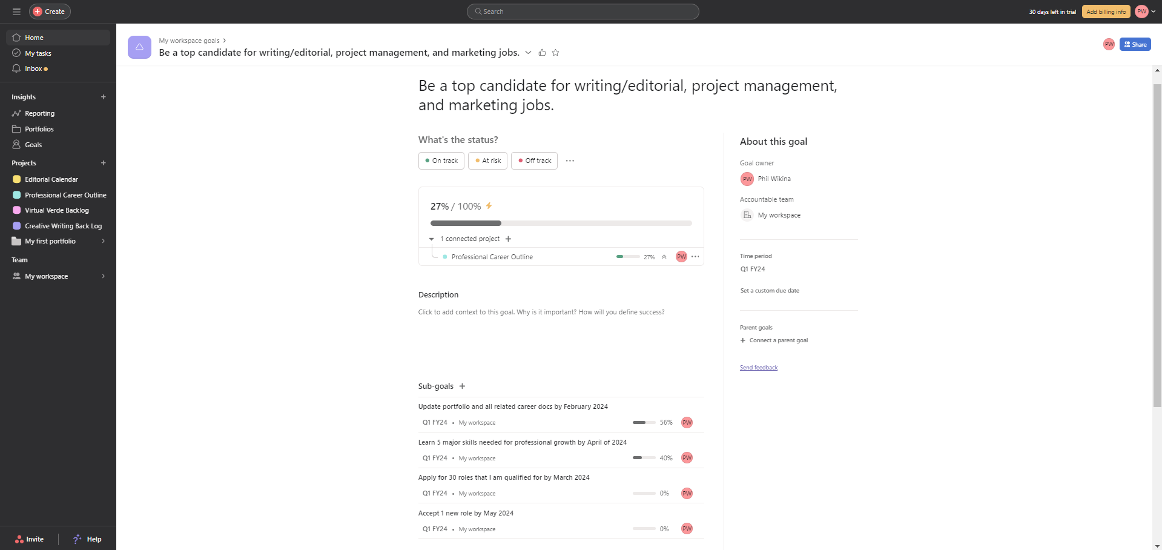Click the hamburger menu icon to collapse sidebar

point(16,12)
